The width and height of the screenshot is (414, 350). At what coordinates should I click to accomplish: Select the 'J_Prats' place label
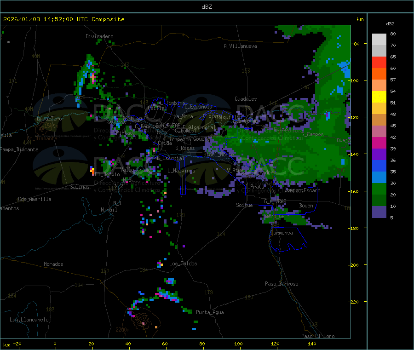[x=255, y=187]
